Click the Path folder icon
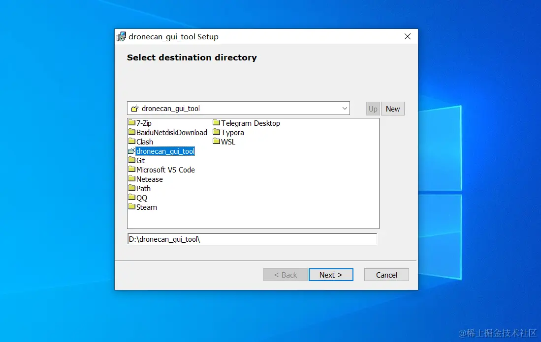The image size is (541, 342). coord(131,188)
